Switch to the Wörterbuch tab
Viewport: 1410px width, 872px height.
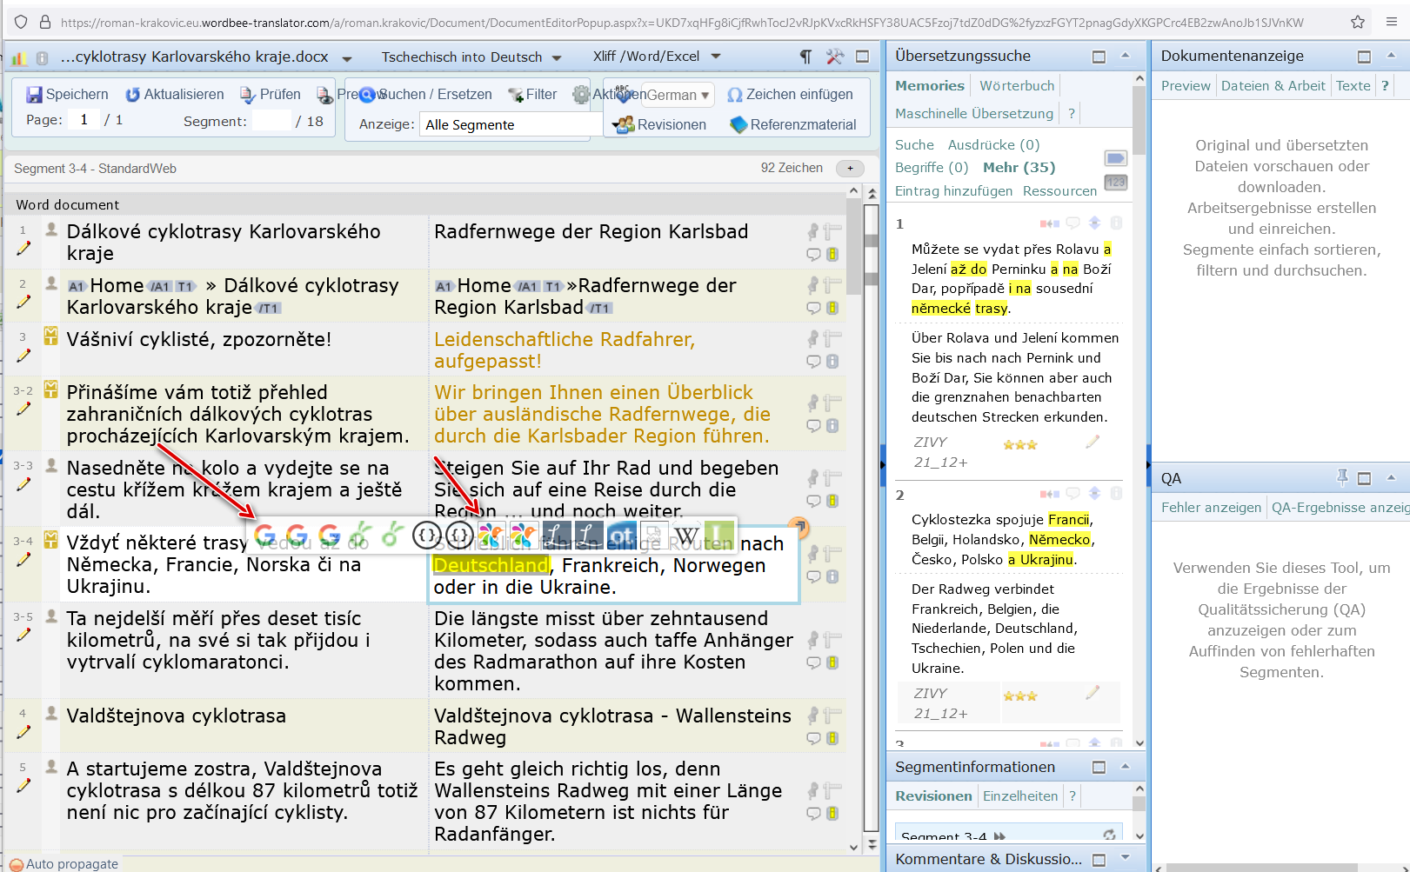(x=1017, y=86)
